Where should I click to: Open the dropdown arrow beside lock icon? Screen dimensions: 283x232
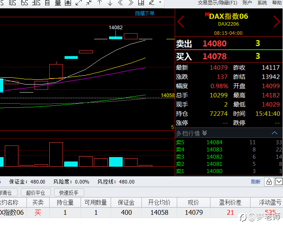click(x=279, y=182)
